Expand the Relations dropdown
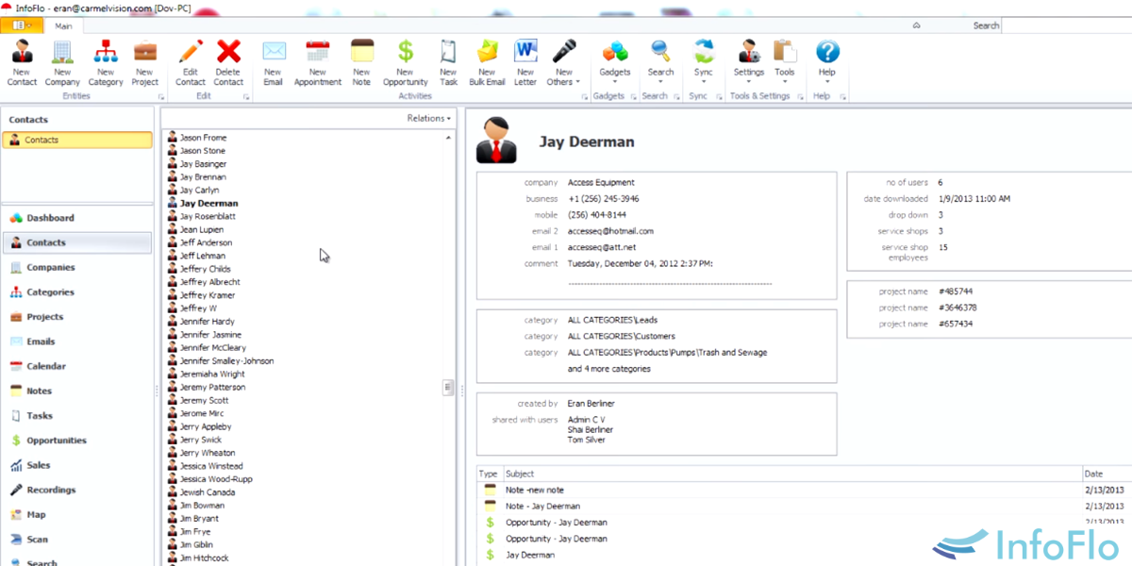1132x566 pixels. pos(429,118)
